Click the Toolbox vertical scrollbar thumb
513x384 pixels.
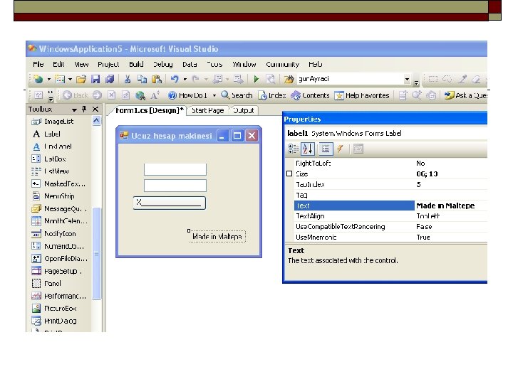(x=96, y=253)
